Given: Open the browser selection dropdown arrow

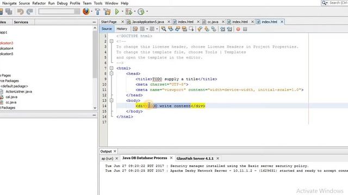Looking at the screenshot, I should click(x=92, y=11).
